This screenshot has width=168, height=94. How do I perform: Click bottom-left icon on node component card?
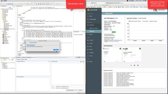[x=124, y=61]
